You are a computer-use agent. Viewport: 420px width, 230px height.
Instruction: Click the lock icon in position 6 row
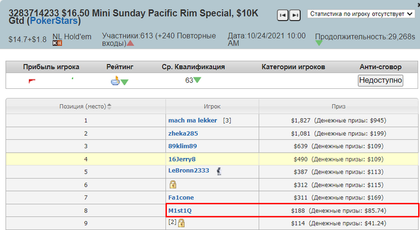pos(173,184)
